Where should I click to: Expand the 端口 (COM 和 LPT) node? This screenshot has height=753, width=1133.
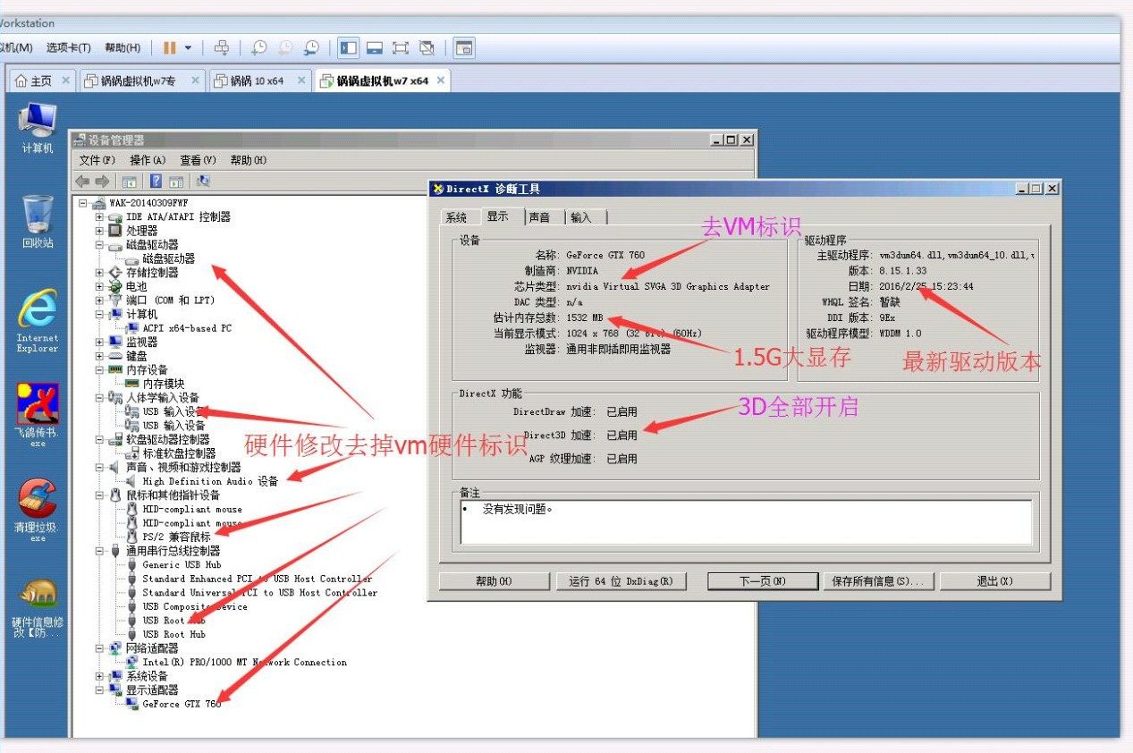(99, 300)
